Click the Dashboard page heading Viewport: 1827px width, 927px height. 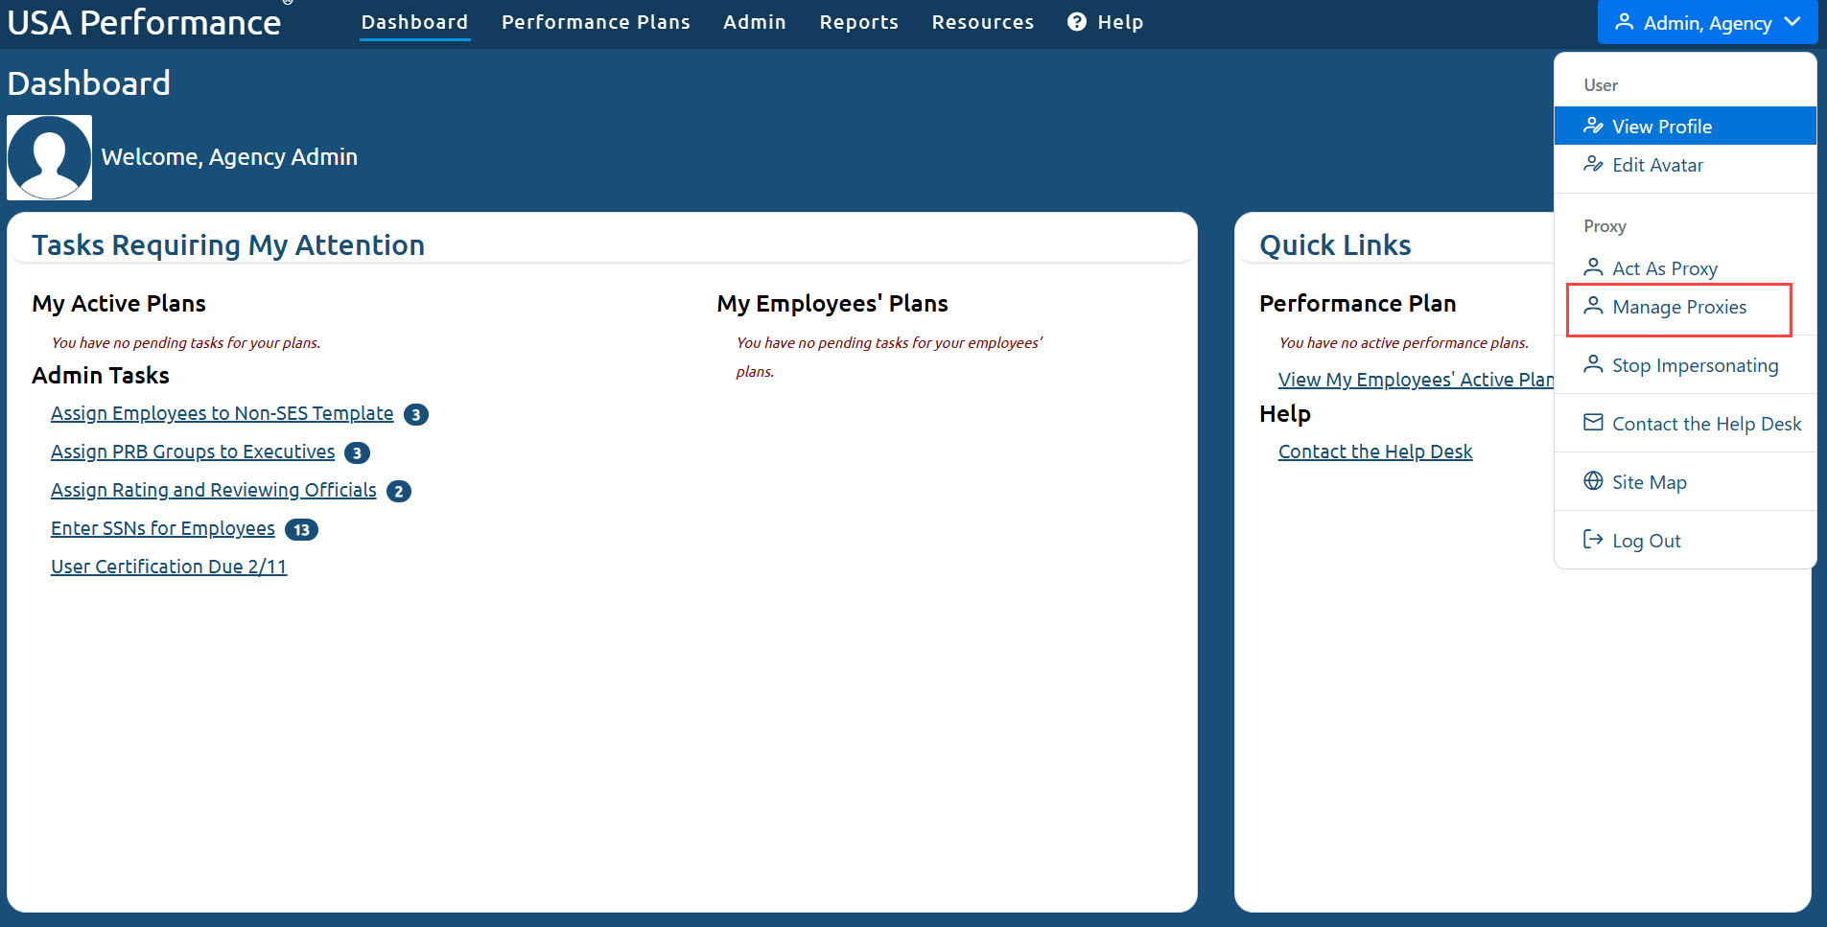(88, 83)
